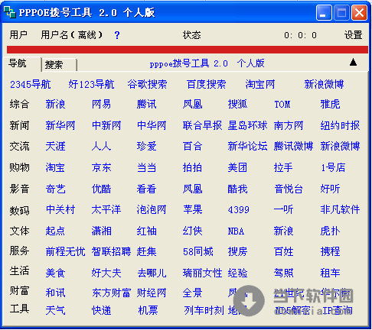This screenshot has height=330, width=372.
Task: Open the 纽约时报 link
Action: coord(340,125)
